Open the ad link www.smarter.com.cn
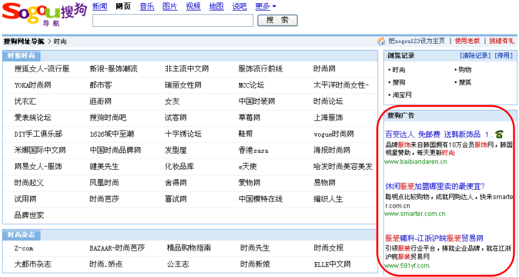The image size is (519, 277). (x=415, y=213)
